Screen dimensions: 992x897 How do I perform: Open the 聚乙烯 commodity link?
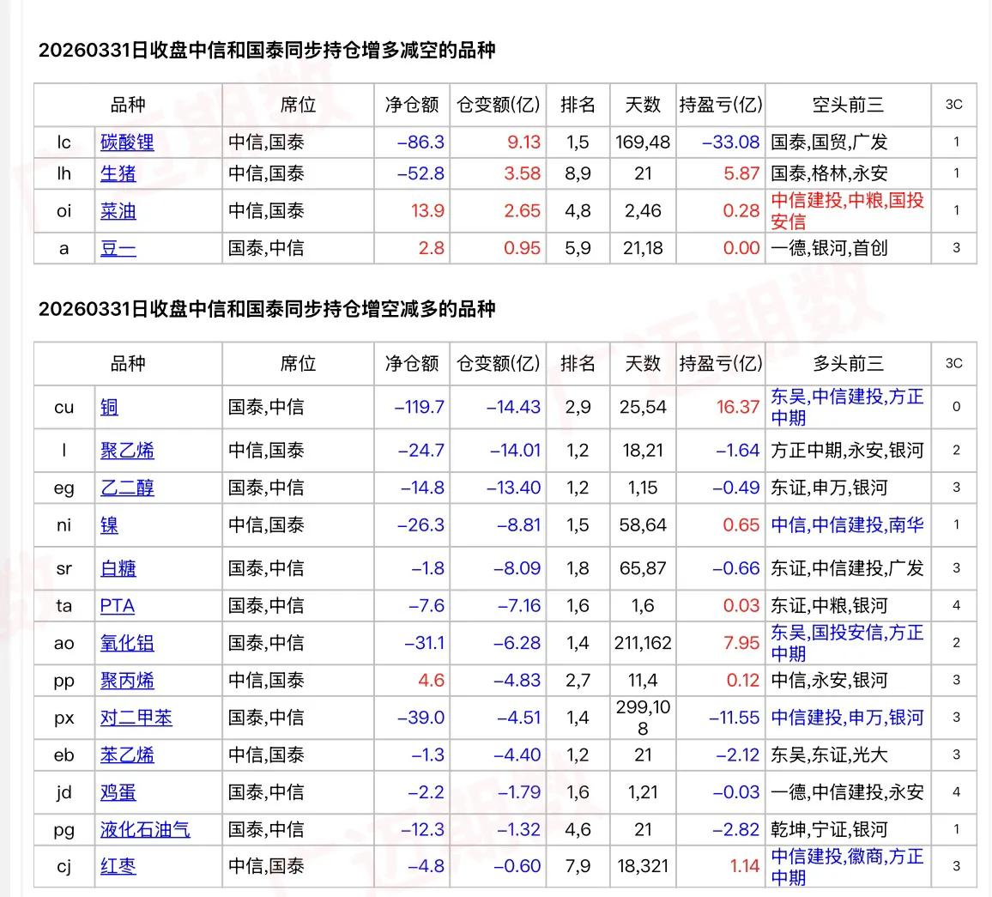coord(126,451)
